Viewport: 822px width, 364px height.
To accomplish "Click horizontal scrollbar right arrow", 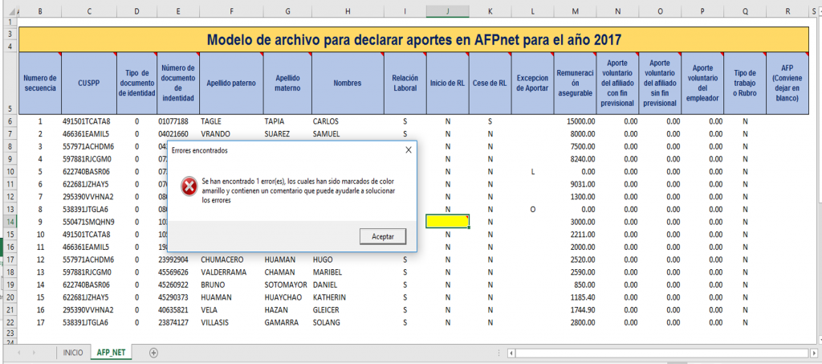I will 814,353.
